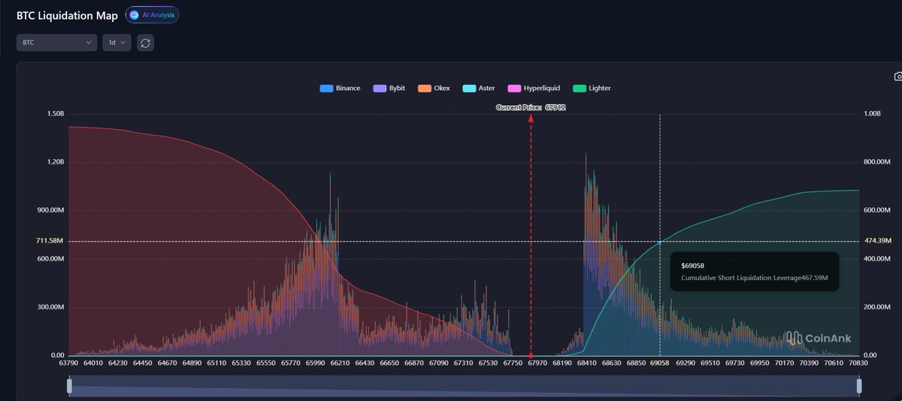Viewport: 902px width, 401px height.
Task: Click the 800.00M right axis label
Action: click(x=878, y=162)
